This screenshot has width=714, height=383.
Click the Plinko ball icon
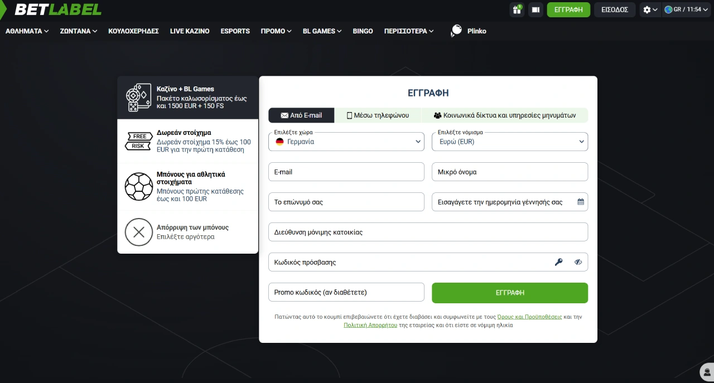pyautogui.click(x=456, y=29)
